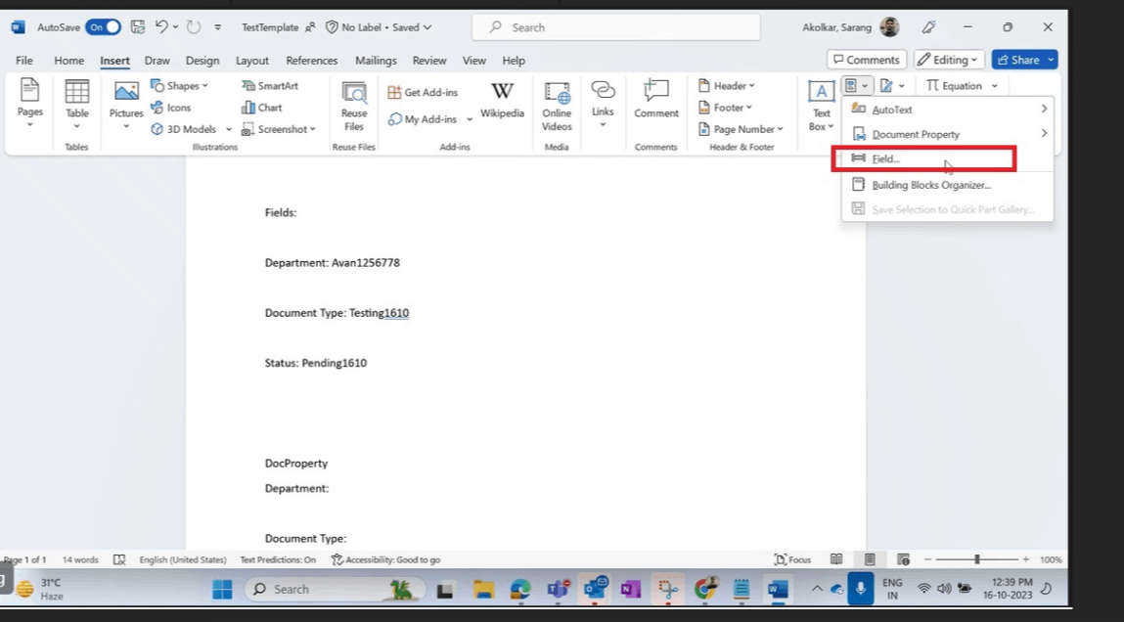Toggle the AutoSave switch
The width and height of the screenshot is (1124, 622).
[x=104, y=27]
